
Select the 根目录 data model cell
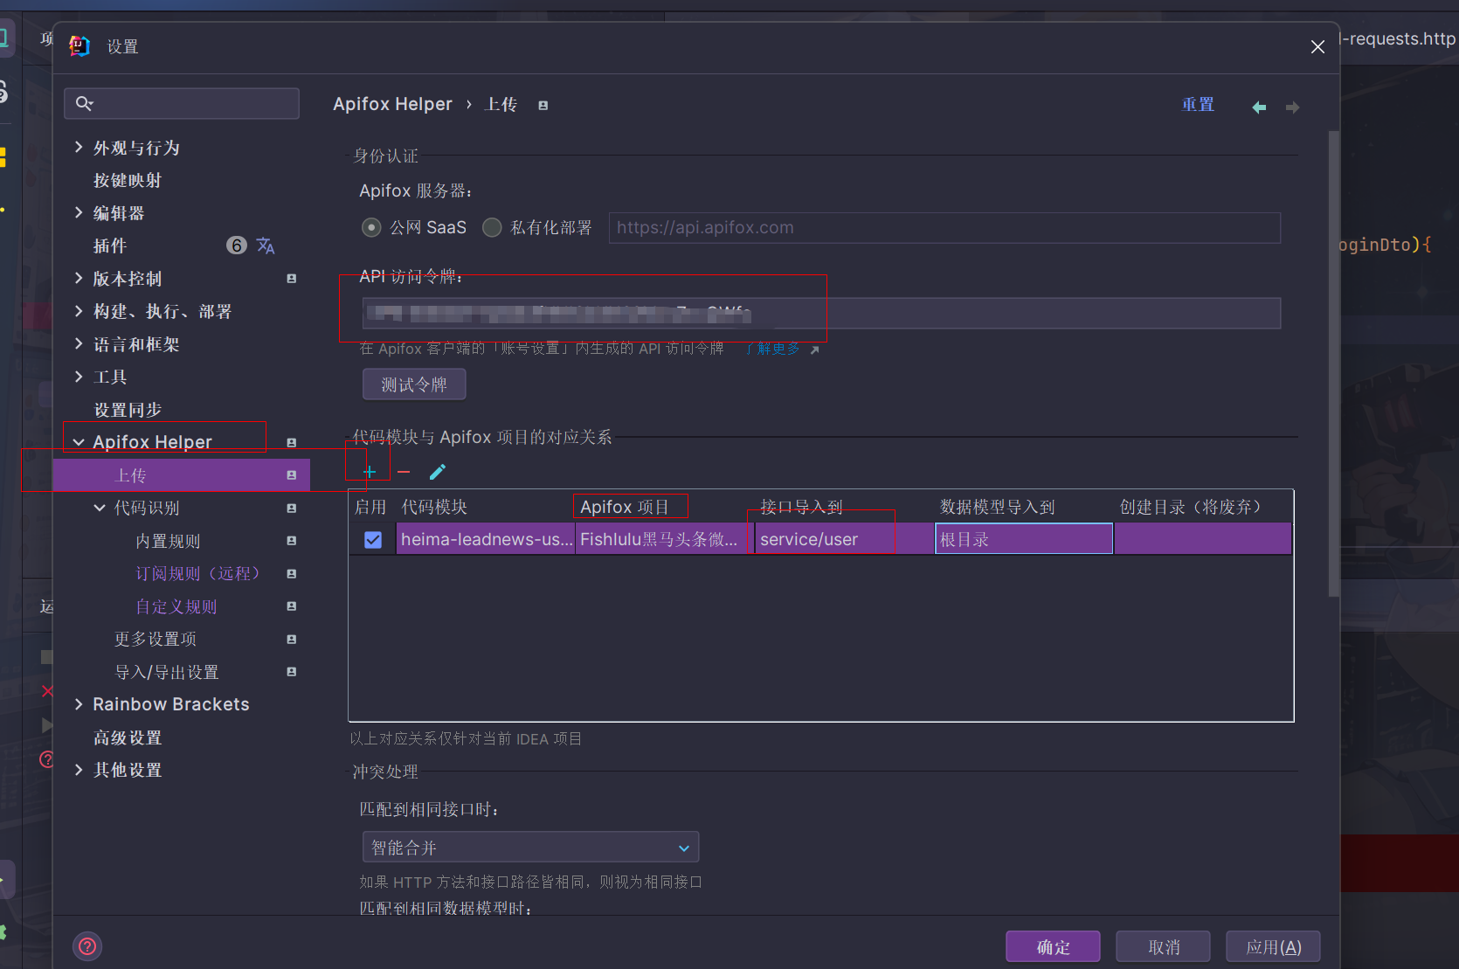coord(1024,539)
